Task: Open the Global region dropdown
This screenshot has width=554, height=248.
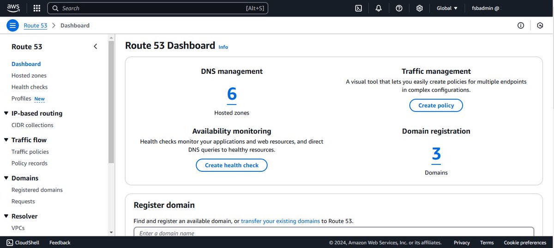Action: pos(447,8)
